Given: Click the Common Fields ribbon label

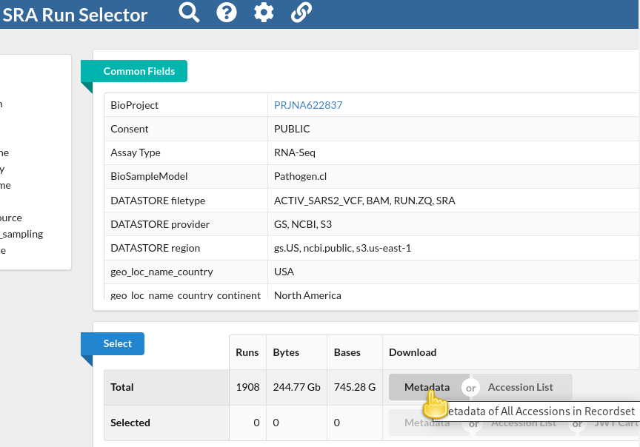Looking at the screenshot, I should pos(139,71).
